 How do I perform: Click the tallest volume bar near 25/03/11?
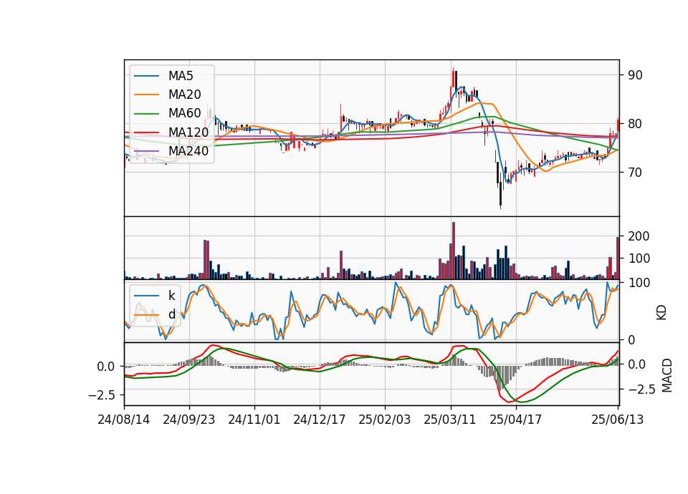point(454,251)
